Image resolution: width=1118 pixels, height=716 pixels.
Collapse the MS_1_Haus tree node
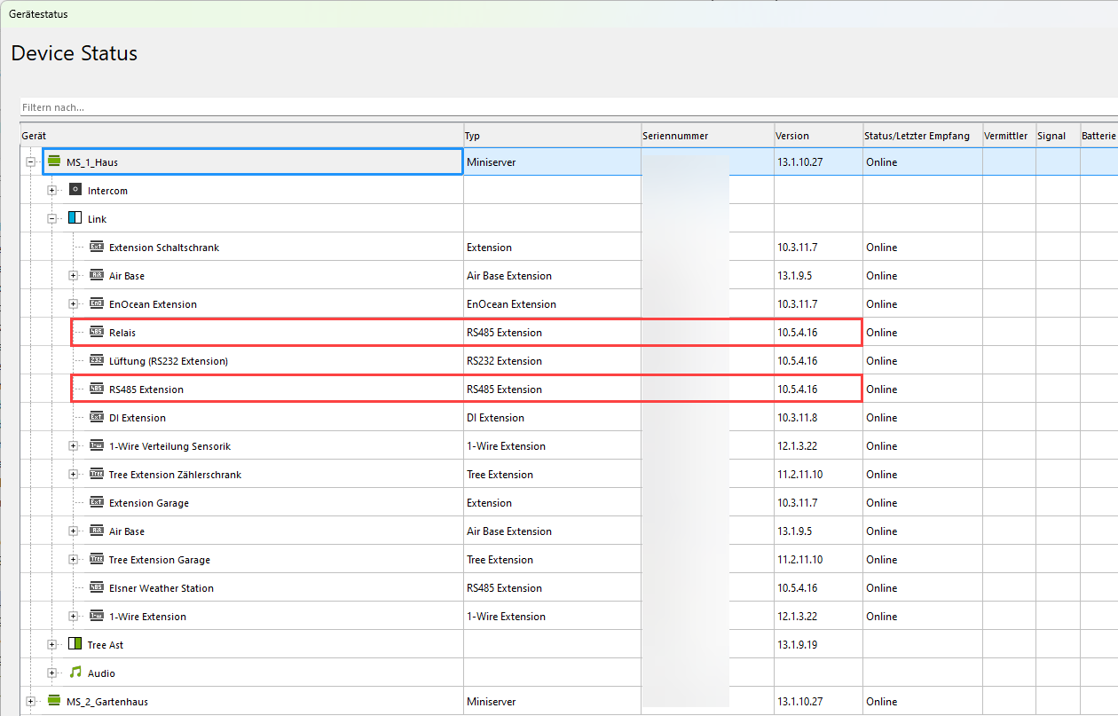pyautogui.click(x=31, y=162)
